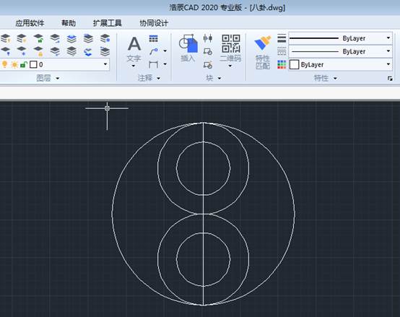Click the Insert block (插入) icon

pos(188,43)
